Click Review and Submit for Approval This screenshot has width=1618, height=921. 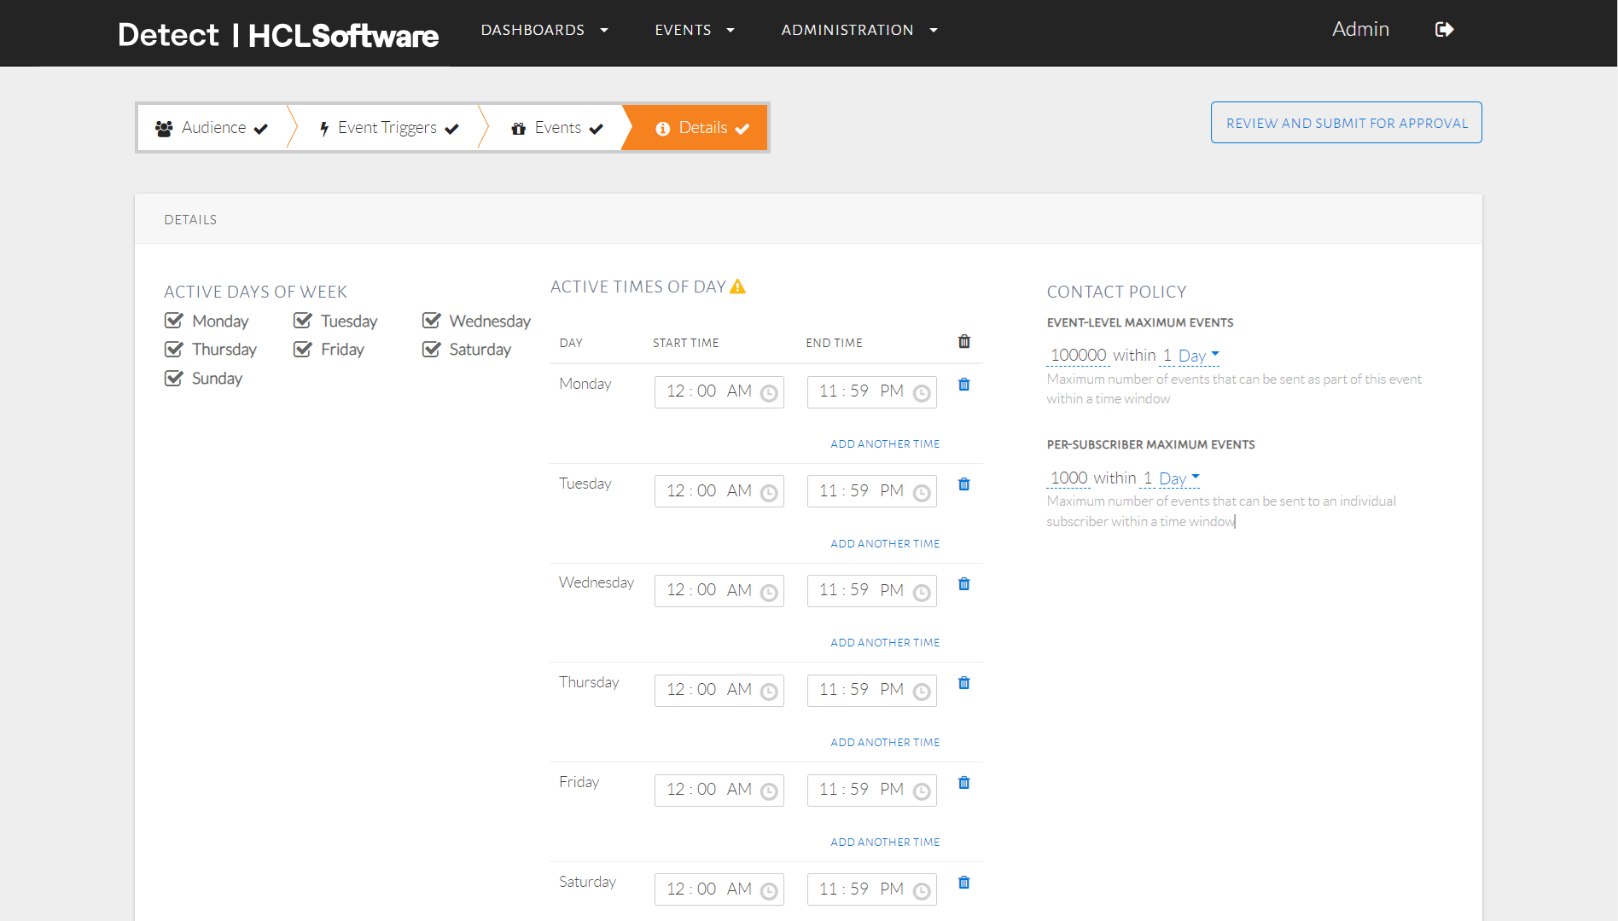pyautogui.click(x=1346, y=123)
